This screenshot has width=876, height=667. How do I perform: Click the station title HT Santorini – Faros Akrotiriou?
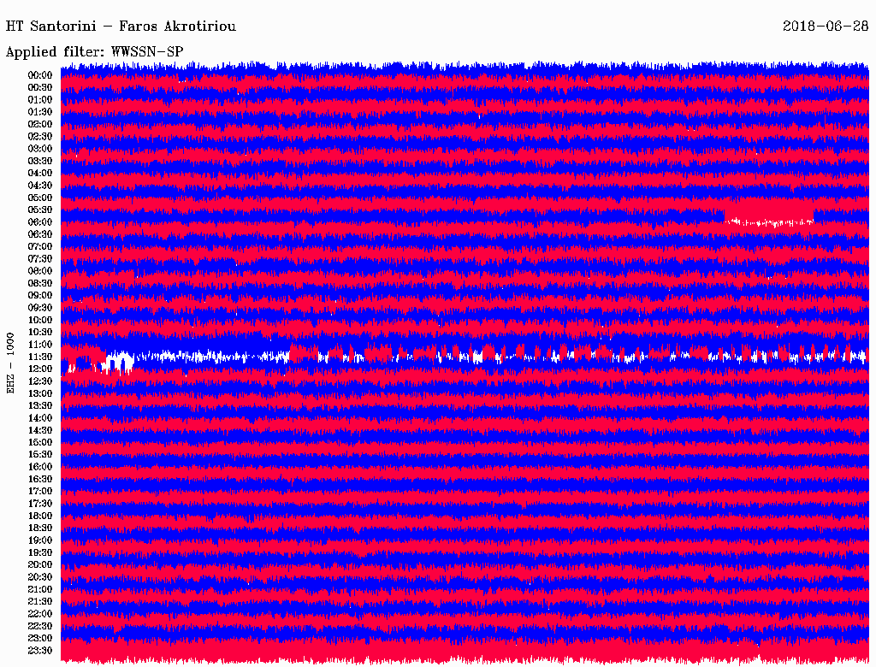[121, 27]
